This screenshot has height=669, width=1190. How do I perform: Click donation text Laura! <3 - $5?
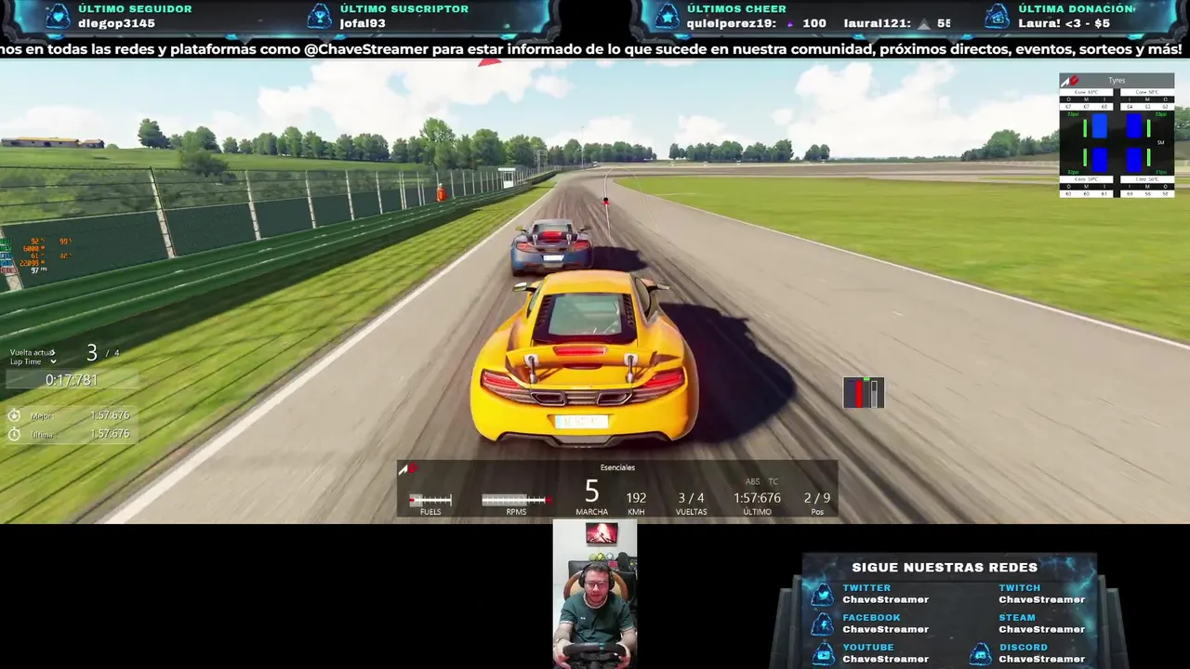click(1064, 23)
